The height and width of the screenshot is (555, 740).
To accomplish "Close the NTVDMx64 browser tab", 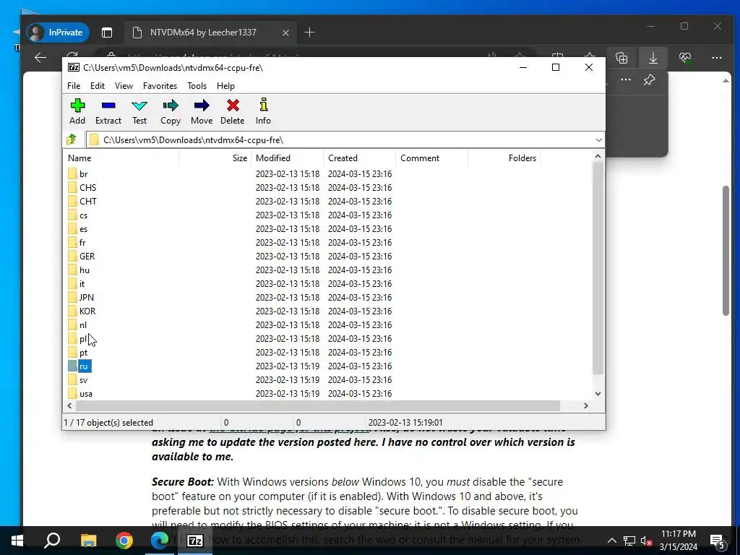I will coord(285,33).
